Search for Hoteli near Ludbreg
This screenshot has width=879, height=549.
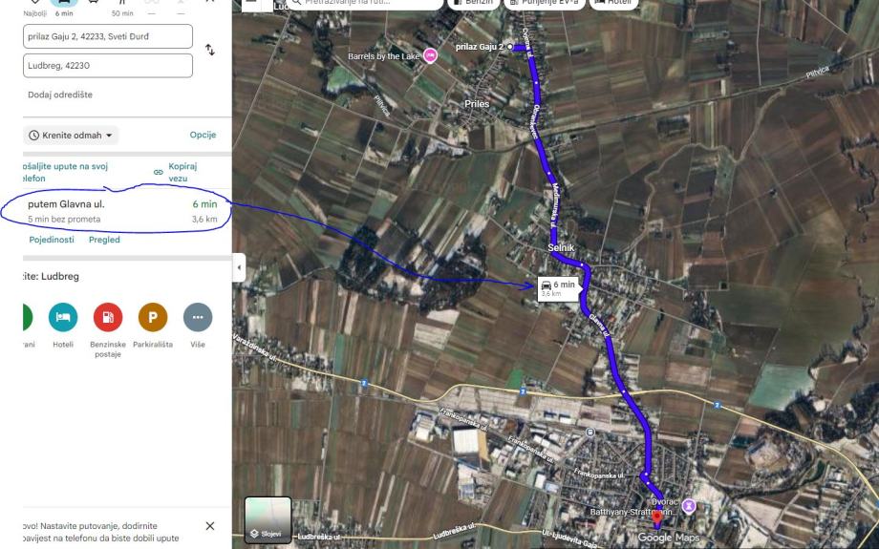[63, 318]
